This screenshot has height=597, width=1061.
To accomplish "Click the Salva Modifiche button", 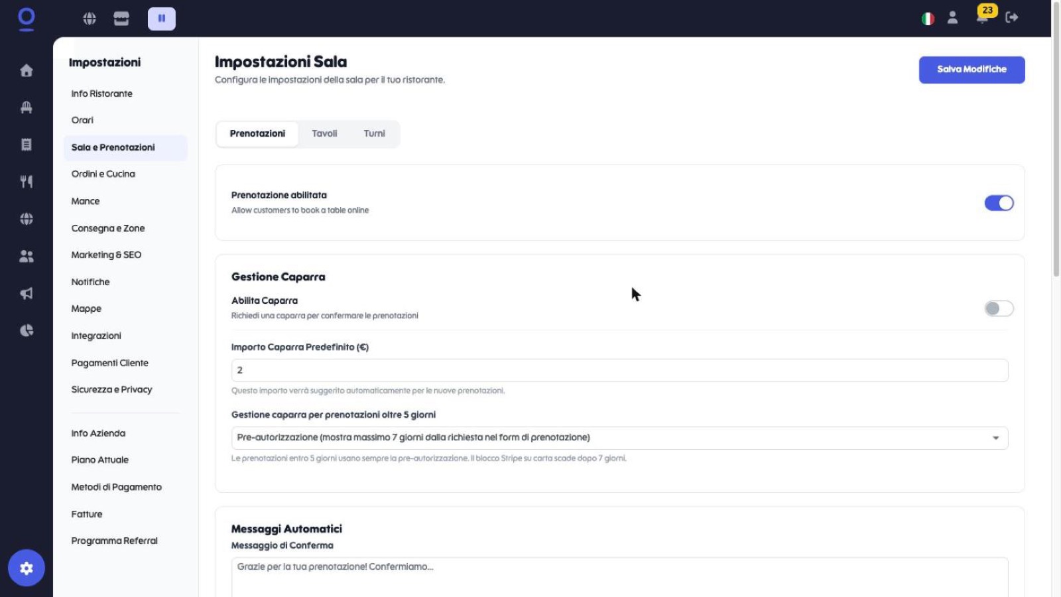I will 971,70.
